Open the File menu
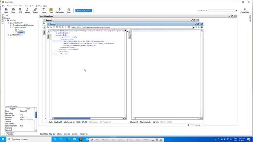 click(x=3, y=6)
